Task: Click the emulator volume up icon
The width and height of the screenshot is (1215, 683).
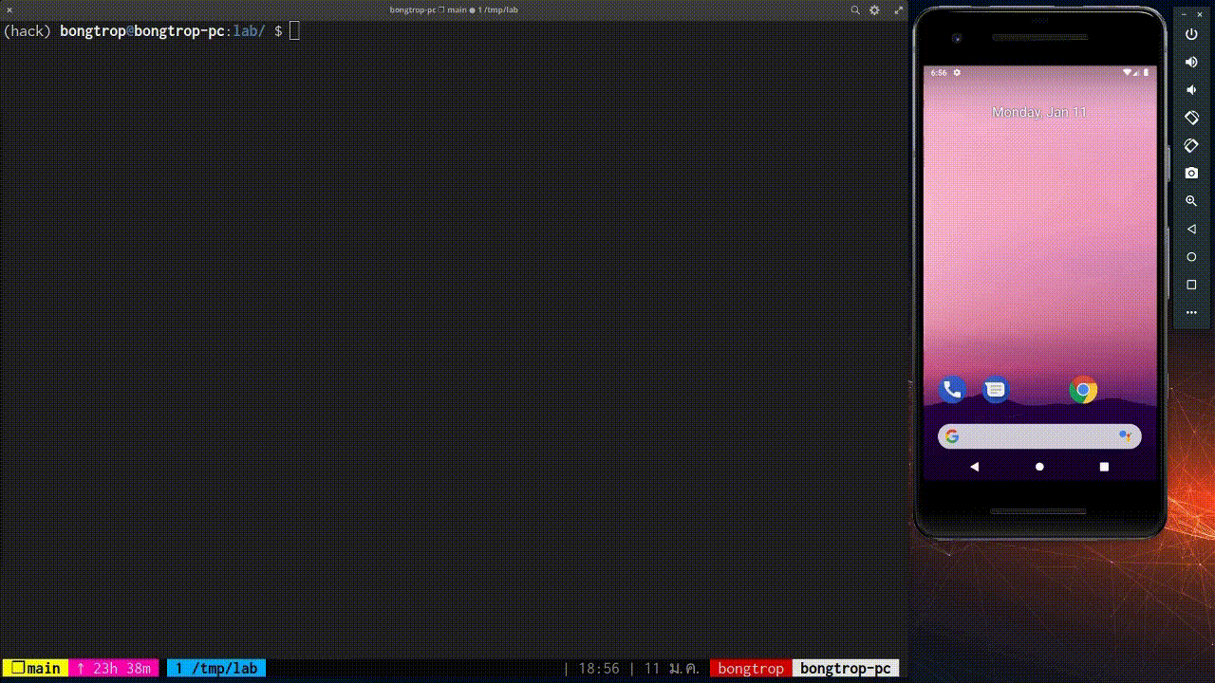Action: (x=1191, y=62)
